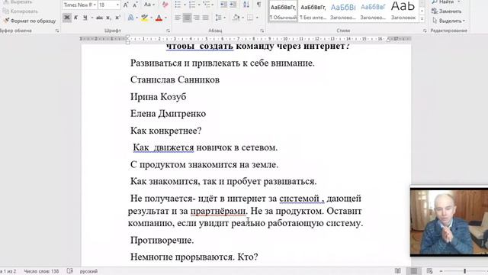Toggle subscript formatting
The height and width of the screenshot is (275, 488).
click(108, 18)
